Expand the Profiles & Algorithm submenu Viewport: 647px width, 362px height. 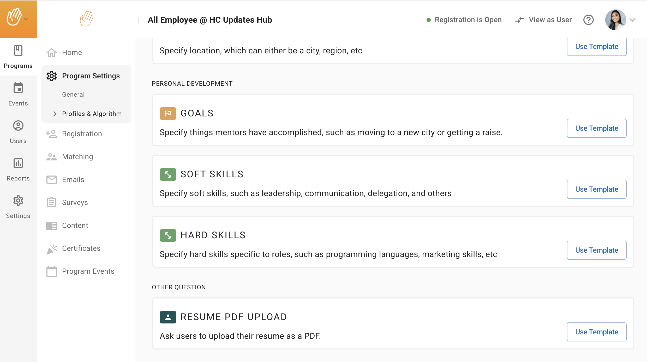(55, 114)
